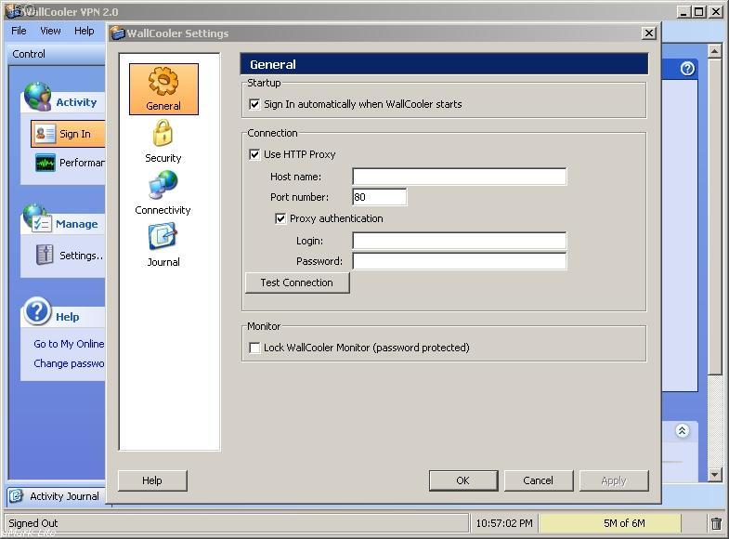Screen dimensions: 729x539
Task: Click the Settings cabinet icon in Manage section
Action: tap(45, 255)
